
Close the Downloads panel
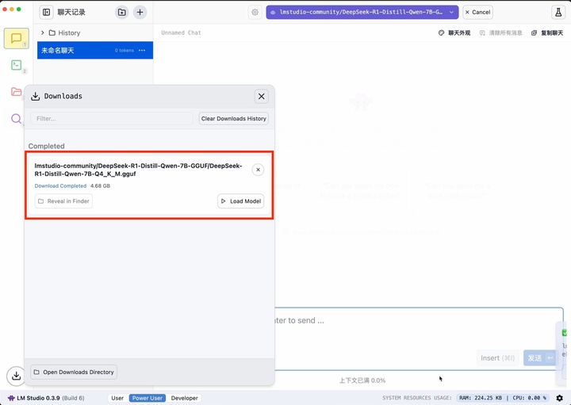(x=262, y=97)
